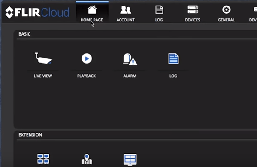Click the Extension section heading

(x=30, y=135)
